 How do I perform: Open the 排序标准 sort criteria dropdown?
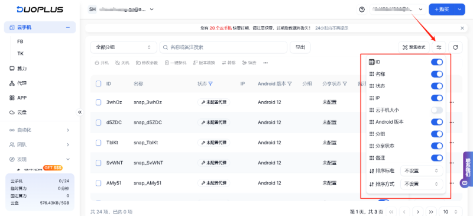point(422,171)
